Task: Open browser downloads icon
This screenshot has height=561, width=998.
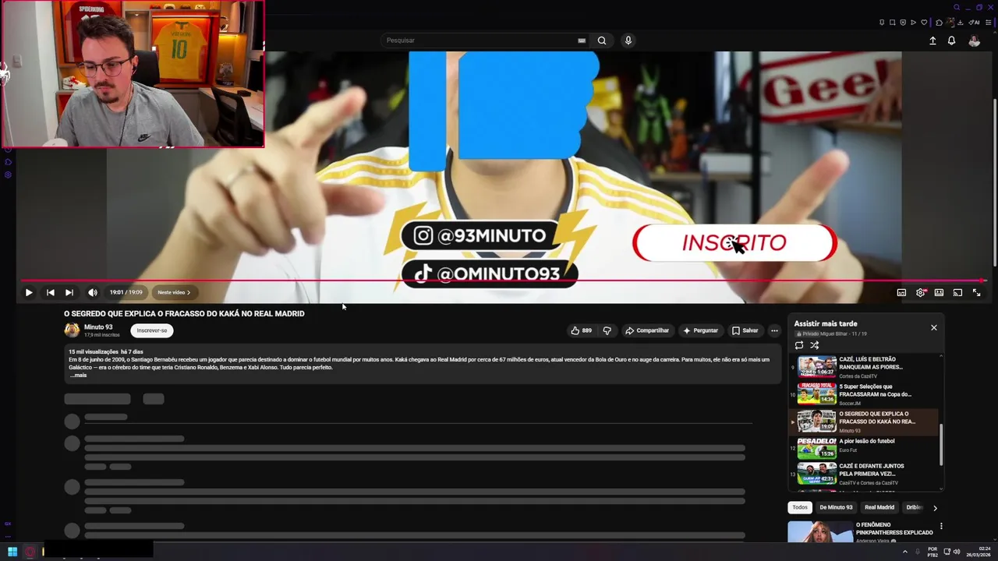Action: point(961,23)
